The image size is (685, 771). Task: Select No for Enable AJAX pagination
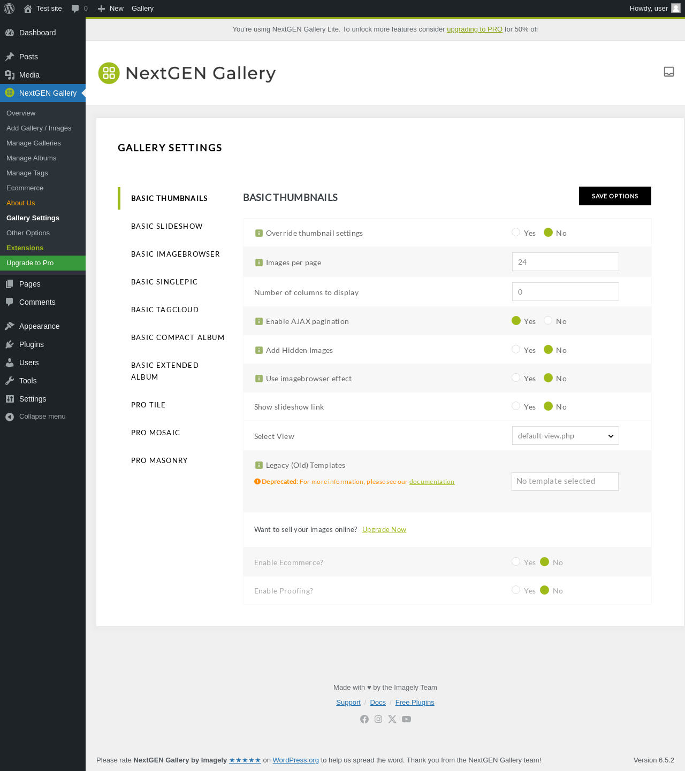click(x=548, y=320)
